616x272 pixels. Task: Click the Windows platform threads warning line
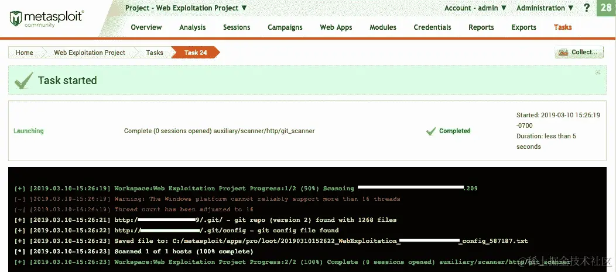pos(207,199)
